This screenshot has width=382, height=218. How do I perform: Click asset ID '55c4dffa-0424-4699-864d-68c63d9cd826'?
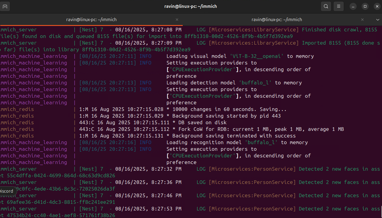coord(61,175)
